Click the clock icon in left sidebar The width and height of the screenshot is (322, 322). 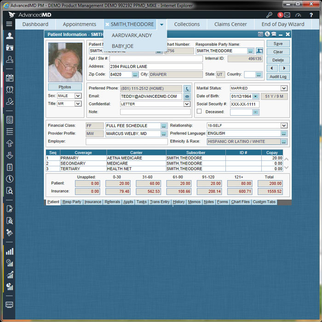point(9,179)
